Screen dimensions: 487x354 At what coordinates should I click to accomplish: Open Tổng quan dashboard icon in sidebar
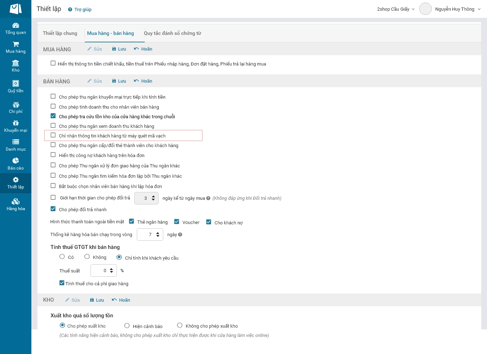pyautogui.click(x=16, y=25)
